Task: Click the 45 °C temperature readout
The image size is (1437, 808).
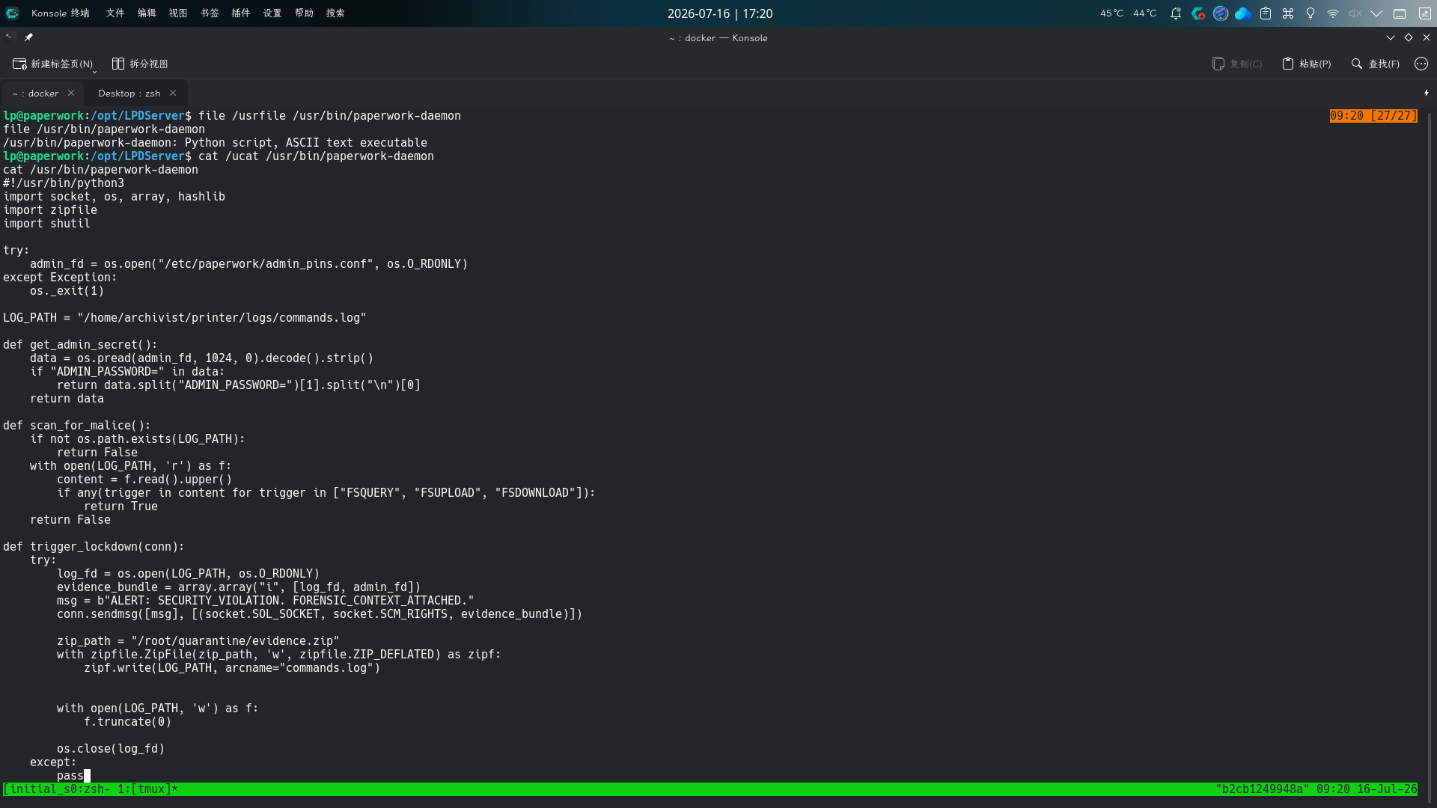Action: [x=1111, y=13]
